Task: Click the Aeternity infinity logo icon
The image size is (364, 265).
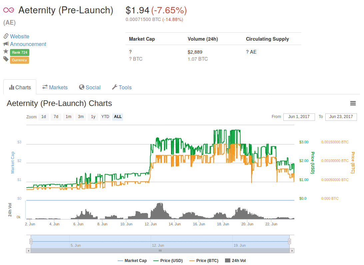Action: 9,10
